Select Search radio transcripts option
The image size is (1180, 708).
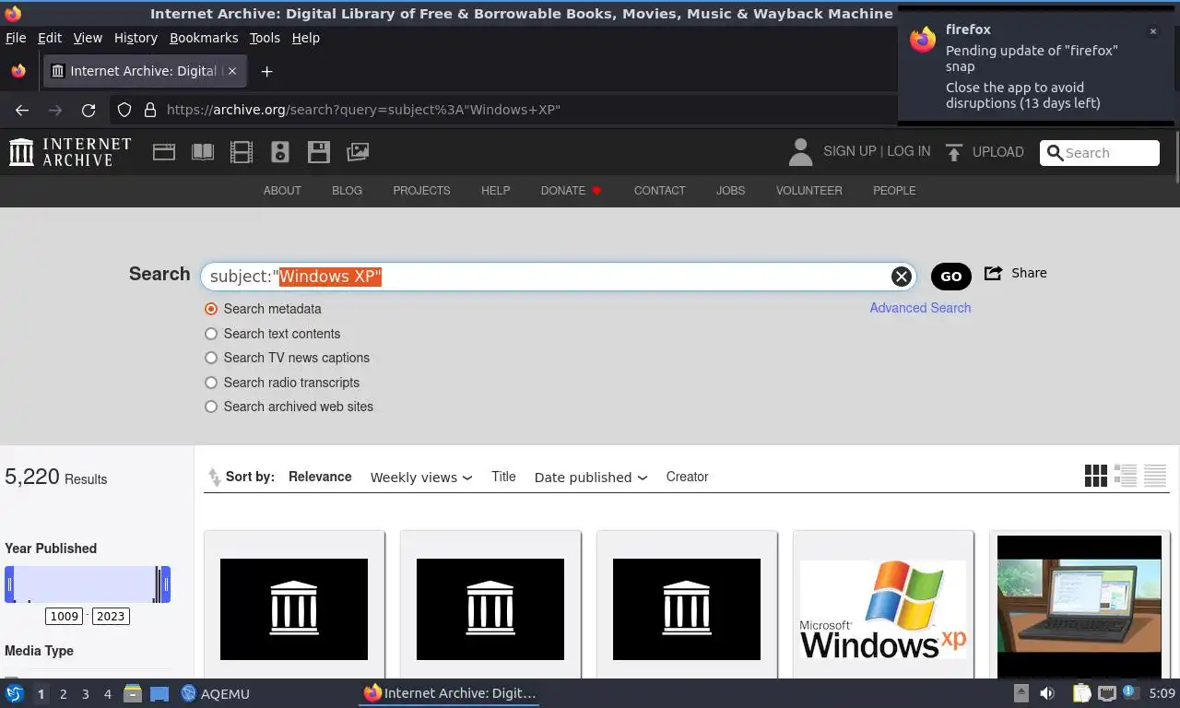pyautogui.click(x=211, y=383)
